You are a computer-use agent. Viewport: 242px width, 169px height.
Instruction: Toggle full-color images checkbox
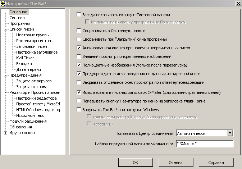click(x=79, y=65)
